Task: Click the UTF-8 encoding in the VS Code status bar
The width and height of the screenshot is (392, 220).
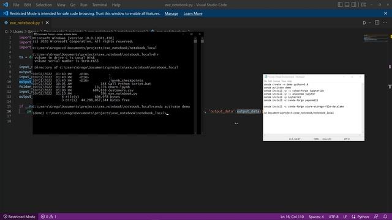Action: pyautogui.click(x=333, y=217)
